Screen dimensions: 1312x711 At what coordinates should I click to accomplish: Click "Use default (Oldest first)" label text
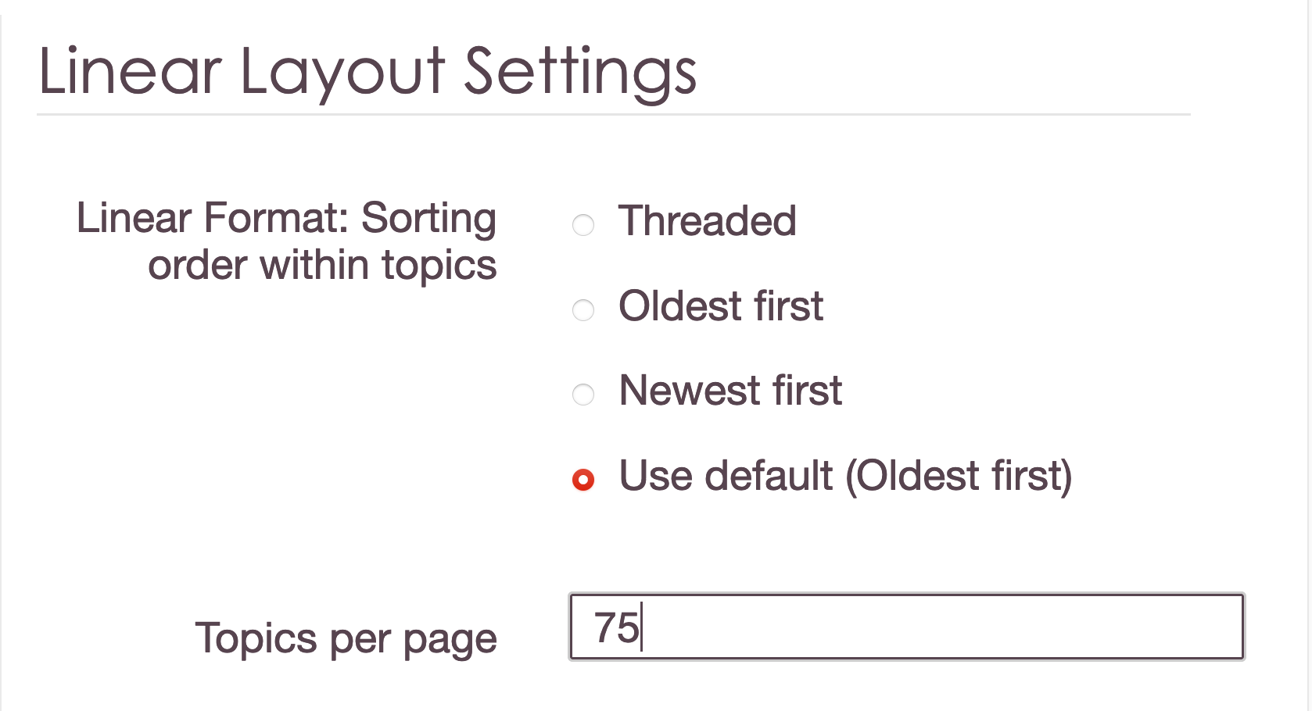844,475
